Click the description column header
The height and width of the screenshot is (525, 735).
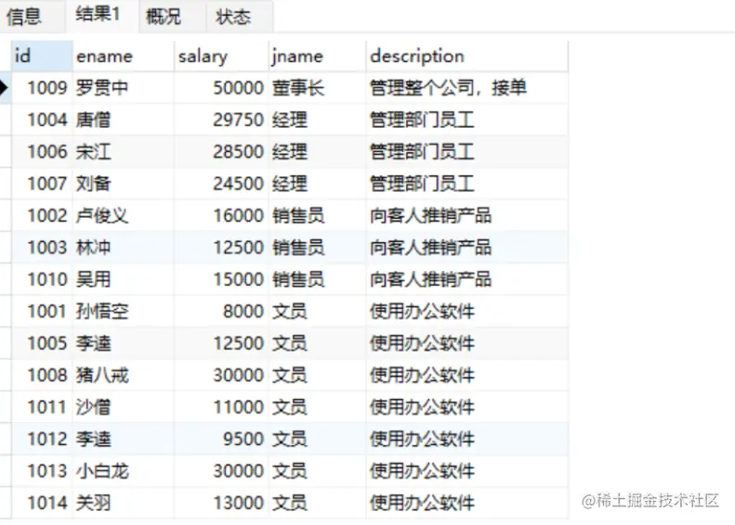click(466, 56)
